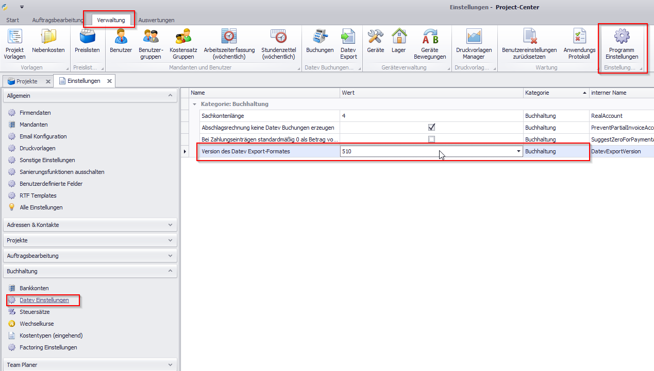The image size is (654, 371).
Task: Select Steuersätze in the Buchhaltung list
Action: tap(37, 312)
